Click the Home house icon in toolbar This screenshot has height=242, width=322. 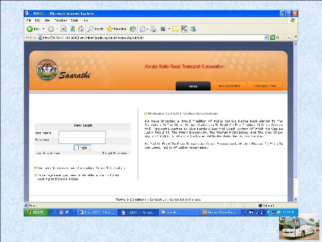click(80, 29)
